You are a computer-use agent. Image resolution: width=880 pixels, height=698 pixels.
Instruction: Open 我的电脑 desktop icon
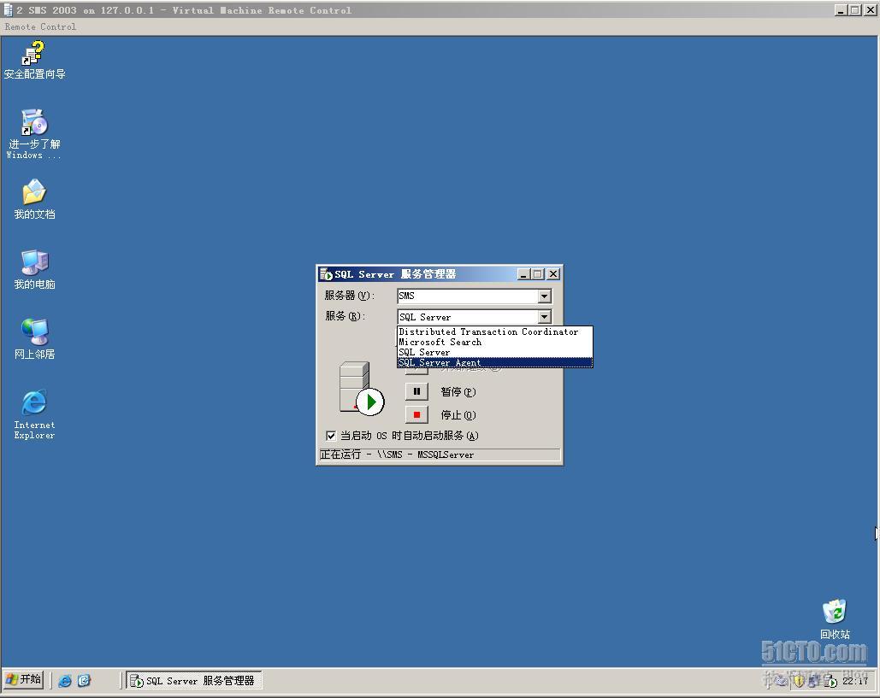click(x=34, y=269)
